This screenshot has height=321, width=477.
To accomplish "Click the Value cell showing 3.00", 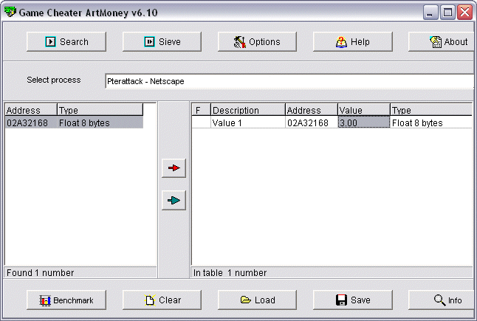I will (363, 123).
